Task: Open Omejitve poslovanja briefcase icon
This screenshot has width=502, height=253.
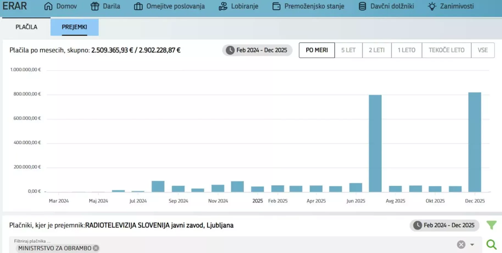Action: click(138, 6)
